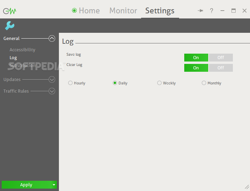Open the Accessibility settings page
Viewport: 250px width, 191px height.
(x=22, y=50)
